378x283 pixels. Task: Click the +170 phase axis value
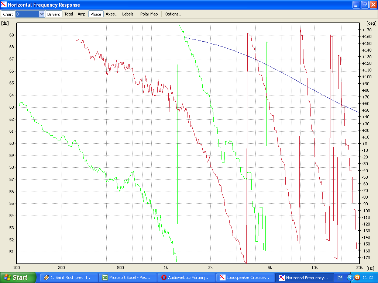367,30
